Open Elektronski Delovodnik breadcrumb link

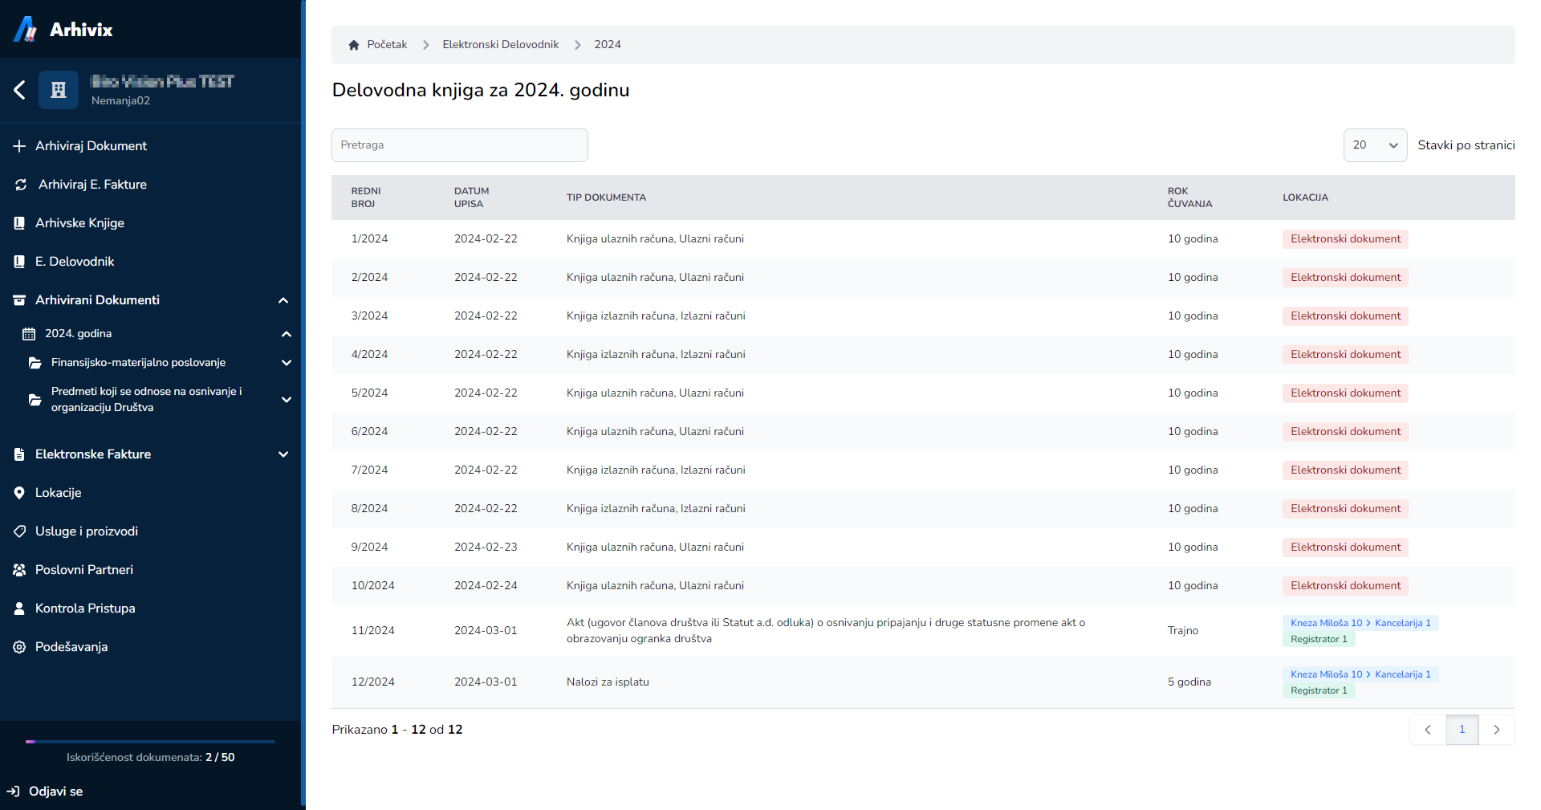tap(500, 45)
